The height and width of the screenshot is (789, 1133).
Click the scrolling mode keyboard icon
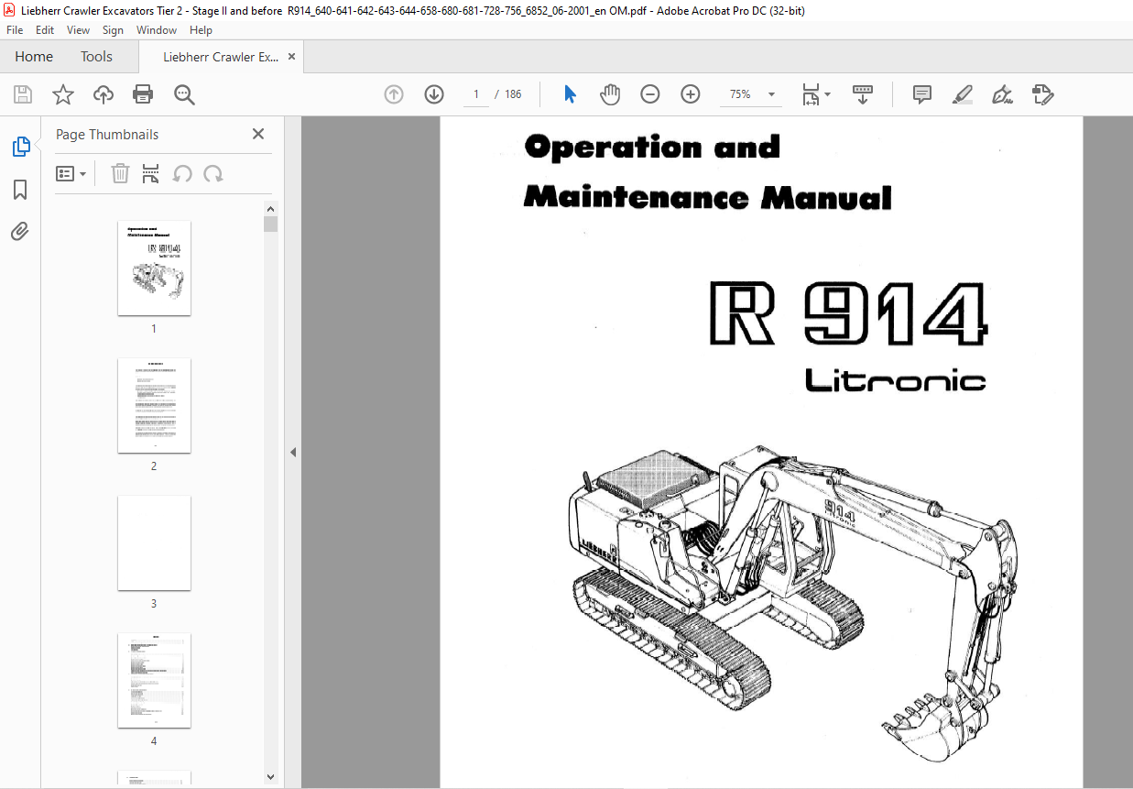pos(863,94)
